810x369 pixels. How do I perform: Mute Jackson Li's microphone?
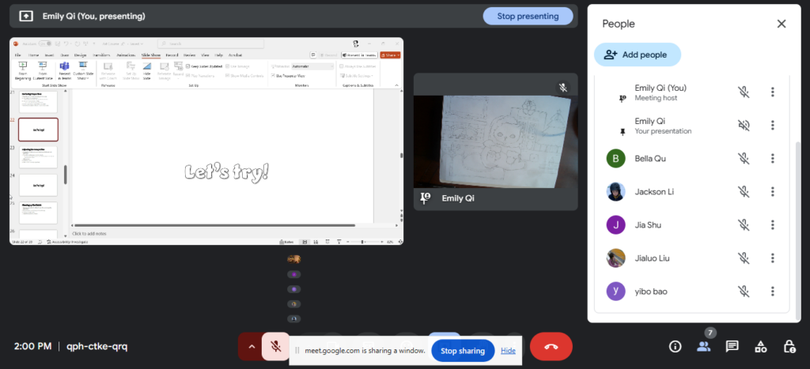click(744, 192)
